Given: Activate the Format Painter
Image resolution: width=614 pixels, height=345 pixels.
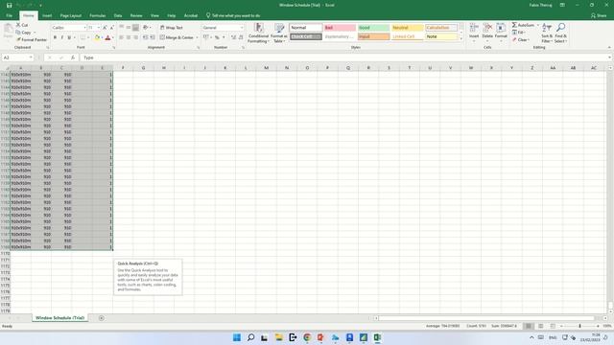Looking at the screenshot, I should point(32,40).
